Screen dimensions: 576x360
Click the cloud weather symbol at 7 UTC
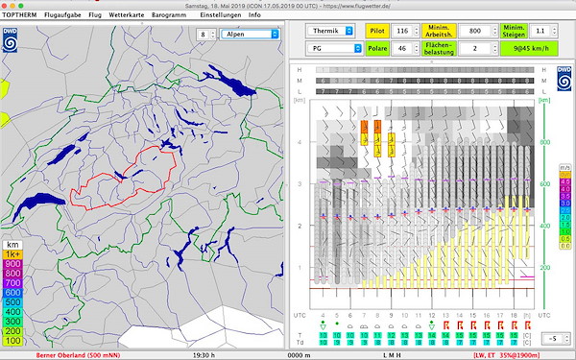click(364, 326)
